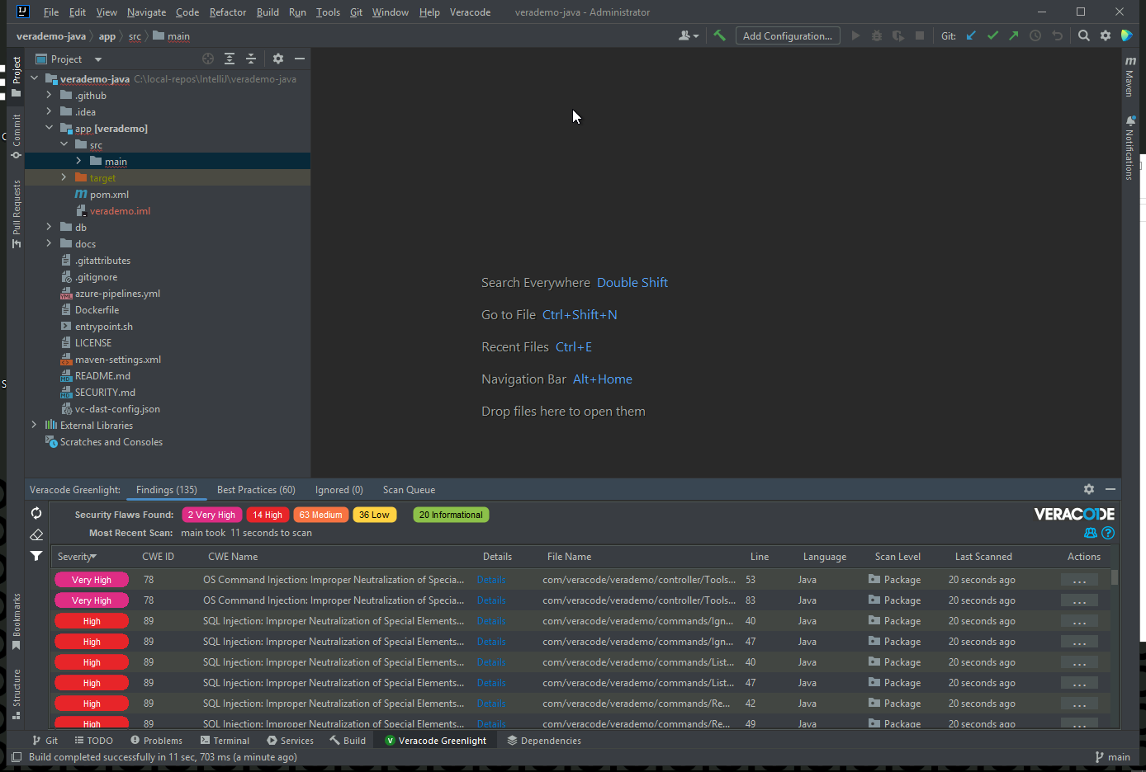
Task: Toggle the Problems tool window button
Action: [x=156, y=741]
